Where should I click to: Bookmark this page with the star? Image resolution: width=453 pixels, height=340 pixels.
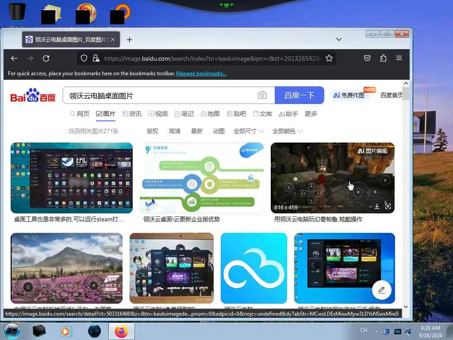click(x=329, y=58)
